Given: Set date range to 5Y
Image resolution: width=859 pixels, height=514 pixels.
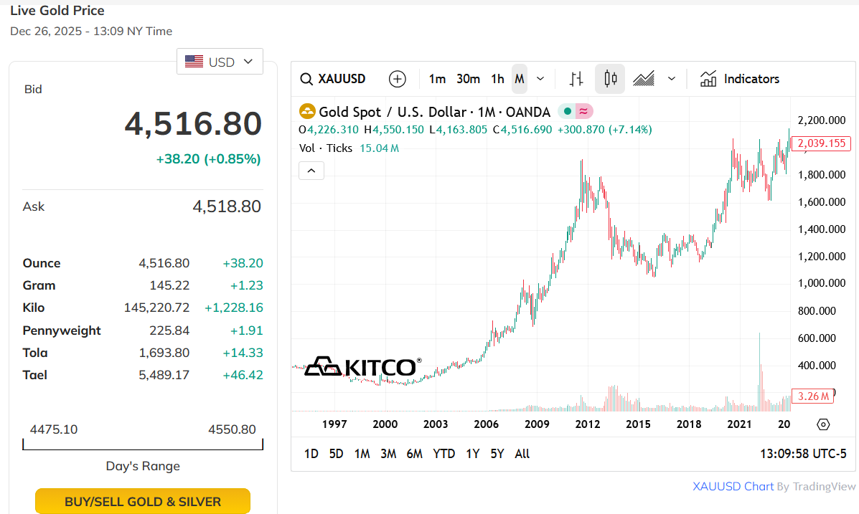Looking at the screenshot, I should (x=497, y=454).
